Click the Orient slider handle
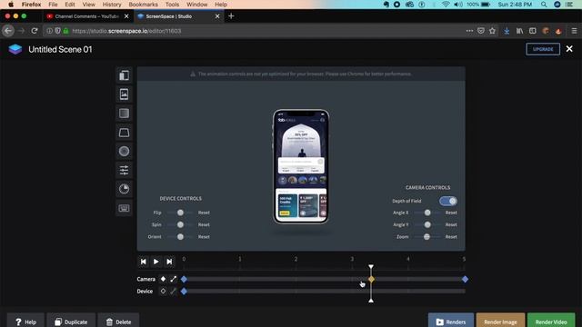The width and height of the screenshot is (582, 327). (x=180, y=236)
